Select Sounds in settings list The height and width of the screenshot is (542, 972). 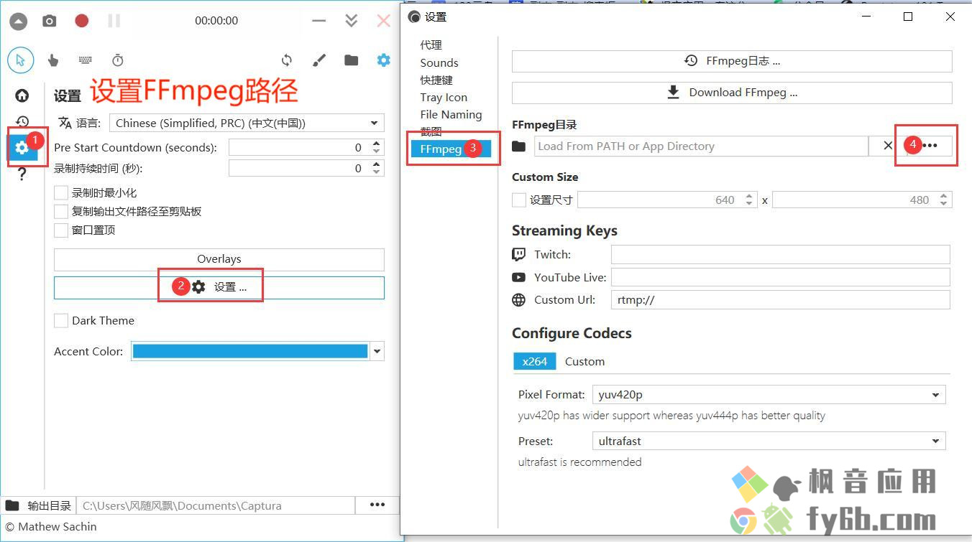tap(439, 62)
